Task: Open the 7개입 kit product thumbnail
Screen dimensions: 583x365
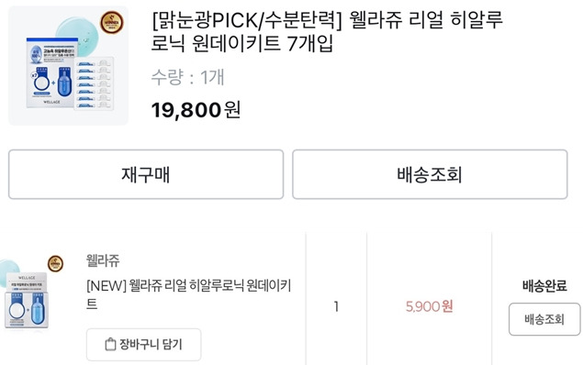Action: click(x=69, y=66)
